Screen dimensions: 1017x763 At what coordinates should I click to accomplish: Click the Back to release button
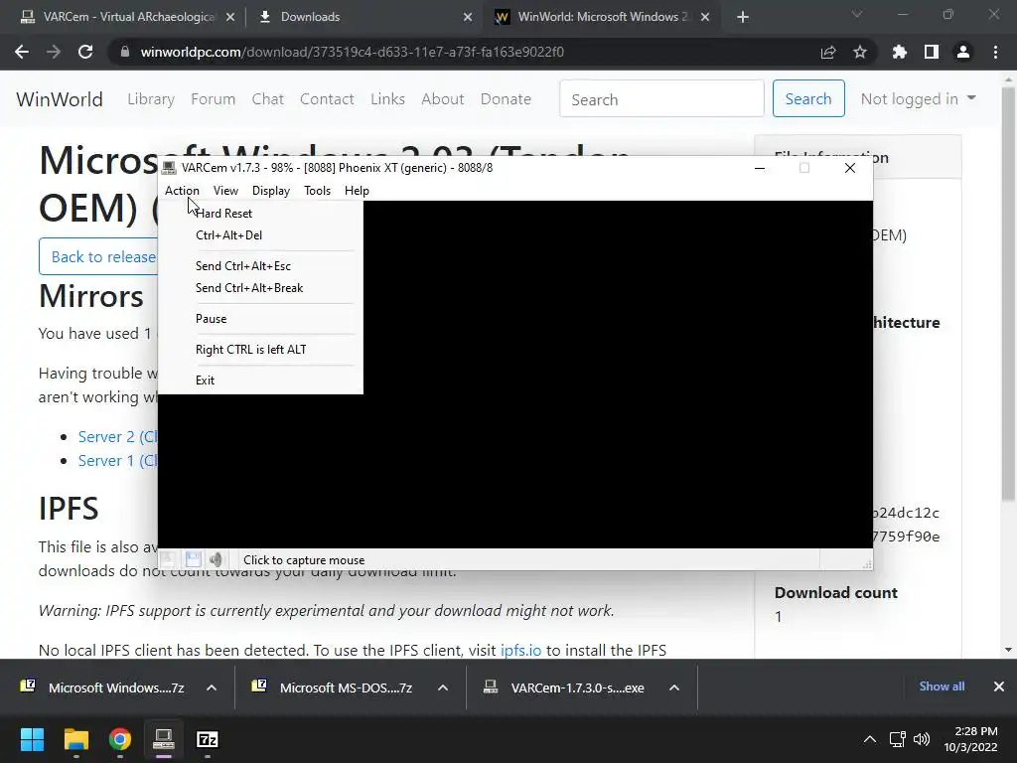[98, 257]
